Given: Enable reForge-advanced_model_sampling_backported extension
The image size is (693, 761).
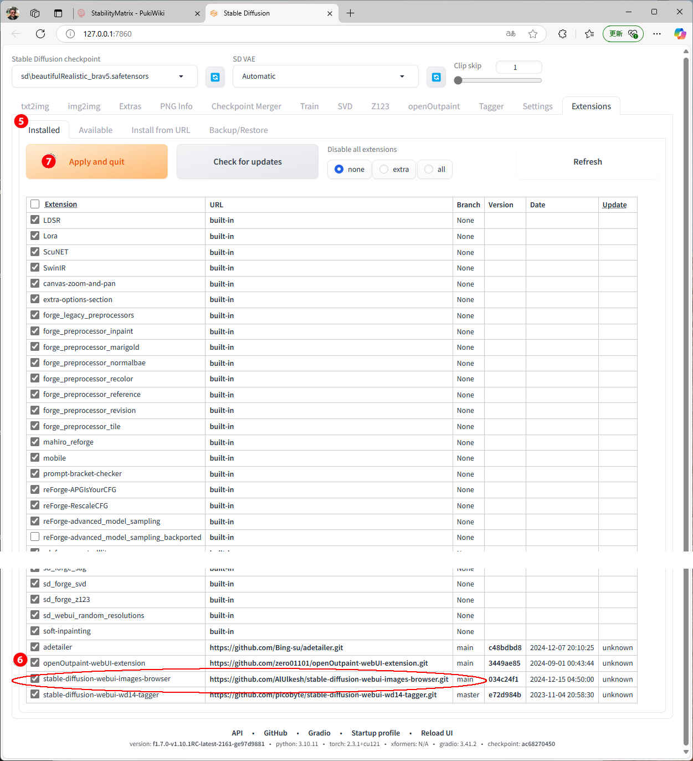Looking at the screenshot, I should [x=35, y=537].
